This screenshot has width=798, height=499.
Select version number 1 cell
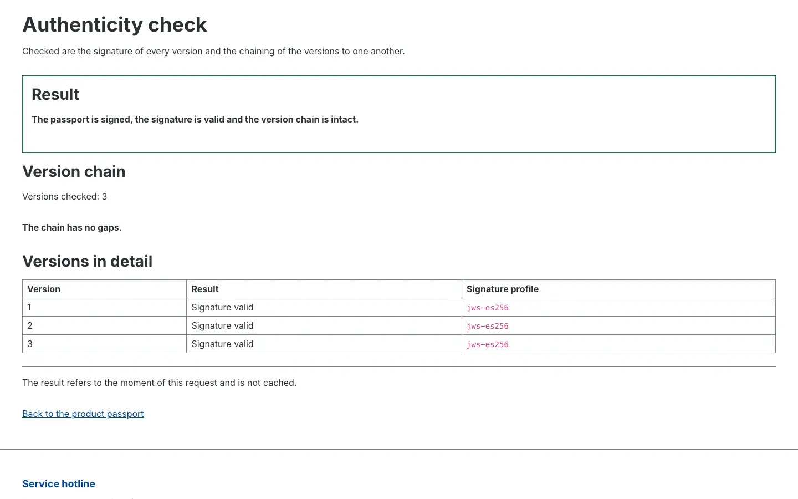point(105,307)
